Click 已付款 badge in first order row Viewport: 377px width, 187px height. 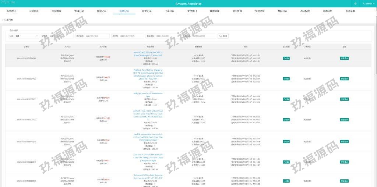[x=286, y=58]
